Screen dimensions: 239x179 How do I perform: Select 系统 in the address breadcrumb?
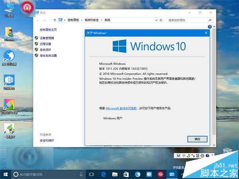[x=107, y=20]
